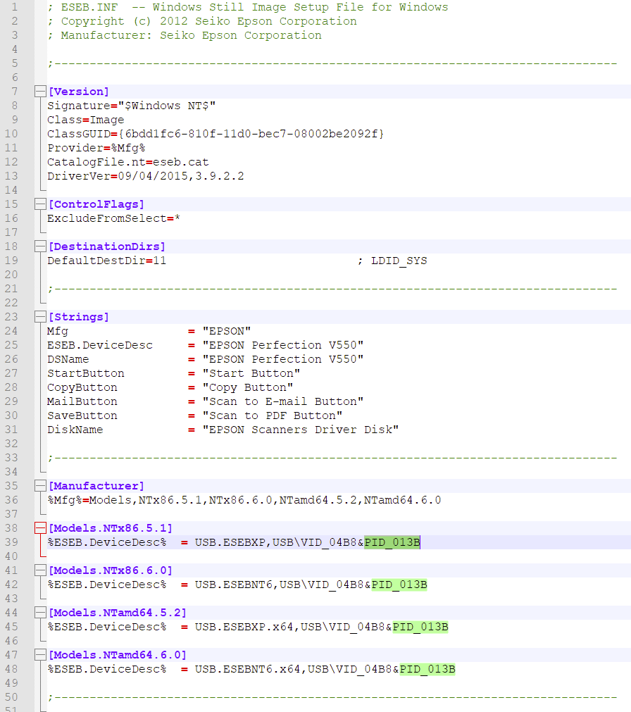Click the [Models.NTx86.5.1] header text
The width and height of the screenshot is (631, 712).
point(111,527)
